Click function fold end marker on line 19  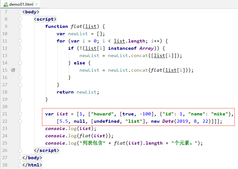coord(20,99)
